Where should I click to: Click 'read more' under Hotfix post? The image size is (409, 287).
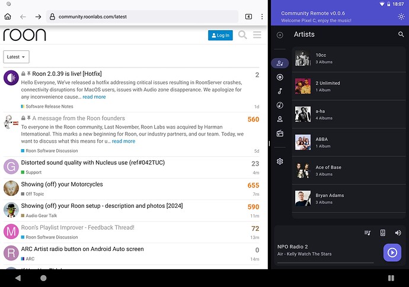pyautogui.click(x=94, y=97)
